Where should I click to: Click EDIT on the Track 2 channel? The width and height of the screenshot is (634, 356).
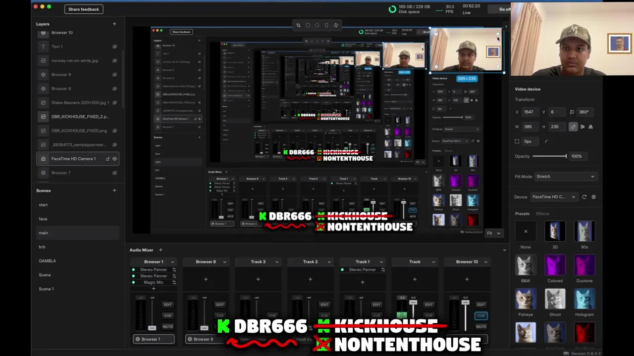point(324,305)
